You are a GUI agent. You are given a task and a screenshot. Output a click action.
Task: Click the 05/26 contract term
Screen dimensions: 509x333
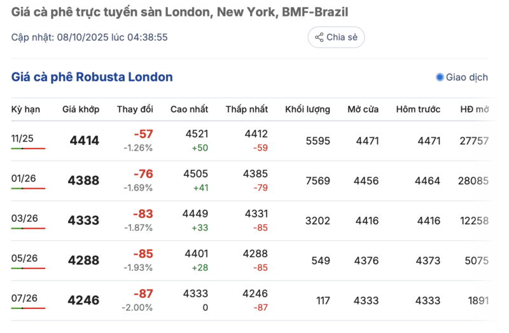pyautogui.click(x=24, y=258)
